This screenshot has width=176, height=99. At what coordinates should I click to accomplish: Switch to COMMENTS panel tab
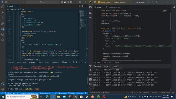pyautogui.click(x=55, y=62)
